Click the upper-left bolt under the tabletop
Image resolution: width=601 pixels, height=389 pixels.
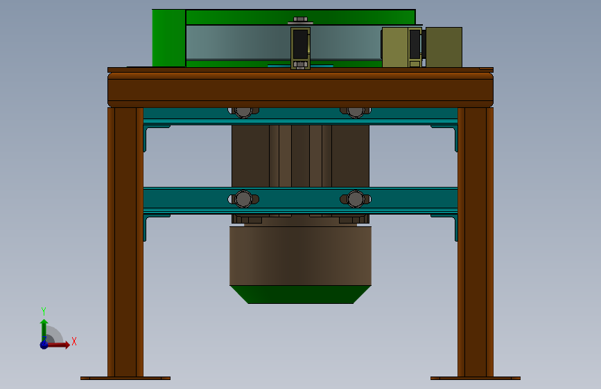243,112
